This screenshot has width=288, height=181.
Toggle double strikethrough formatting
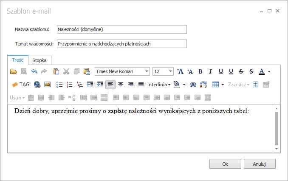point(251,71)
